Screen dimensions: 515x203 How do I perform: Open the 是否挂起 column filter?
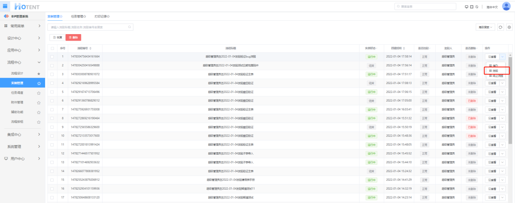pos(429,48)
